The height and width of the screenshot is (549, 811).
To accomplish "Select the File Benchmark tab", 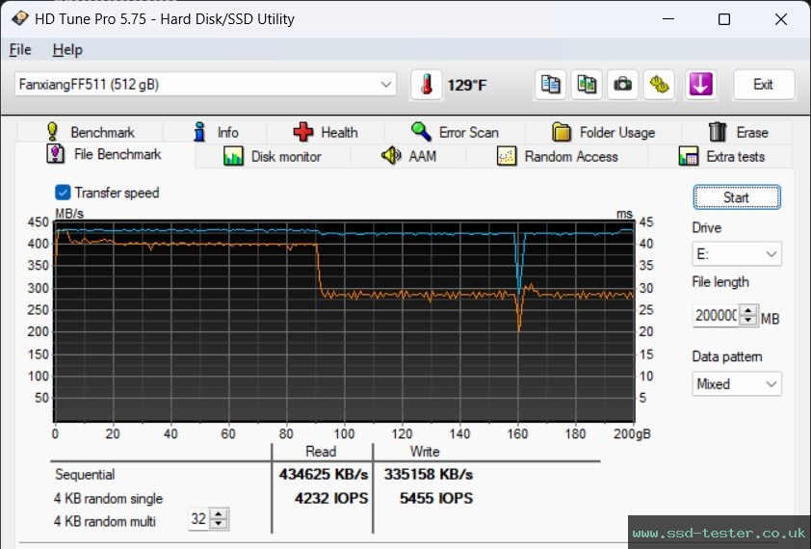I will [104, 154].
